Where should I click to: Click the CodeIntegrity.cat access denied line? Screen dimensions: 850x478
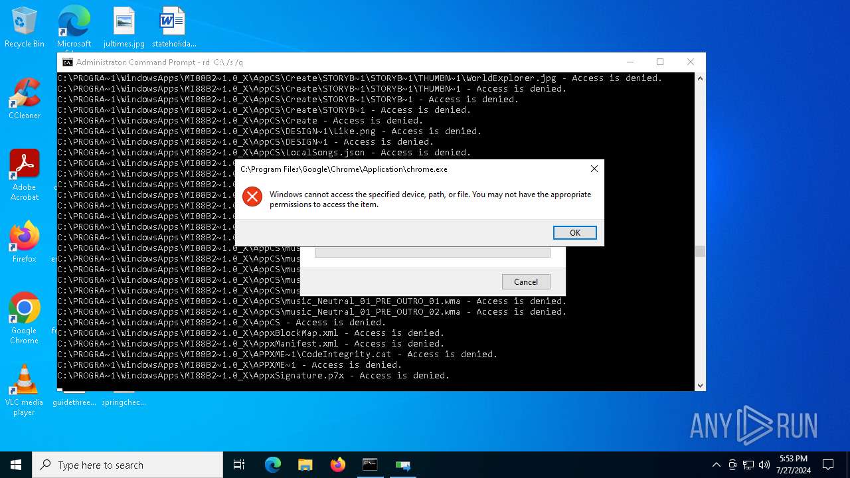click(x=278, y=355)
